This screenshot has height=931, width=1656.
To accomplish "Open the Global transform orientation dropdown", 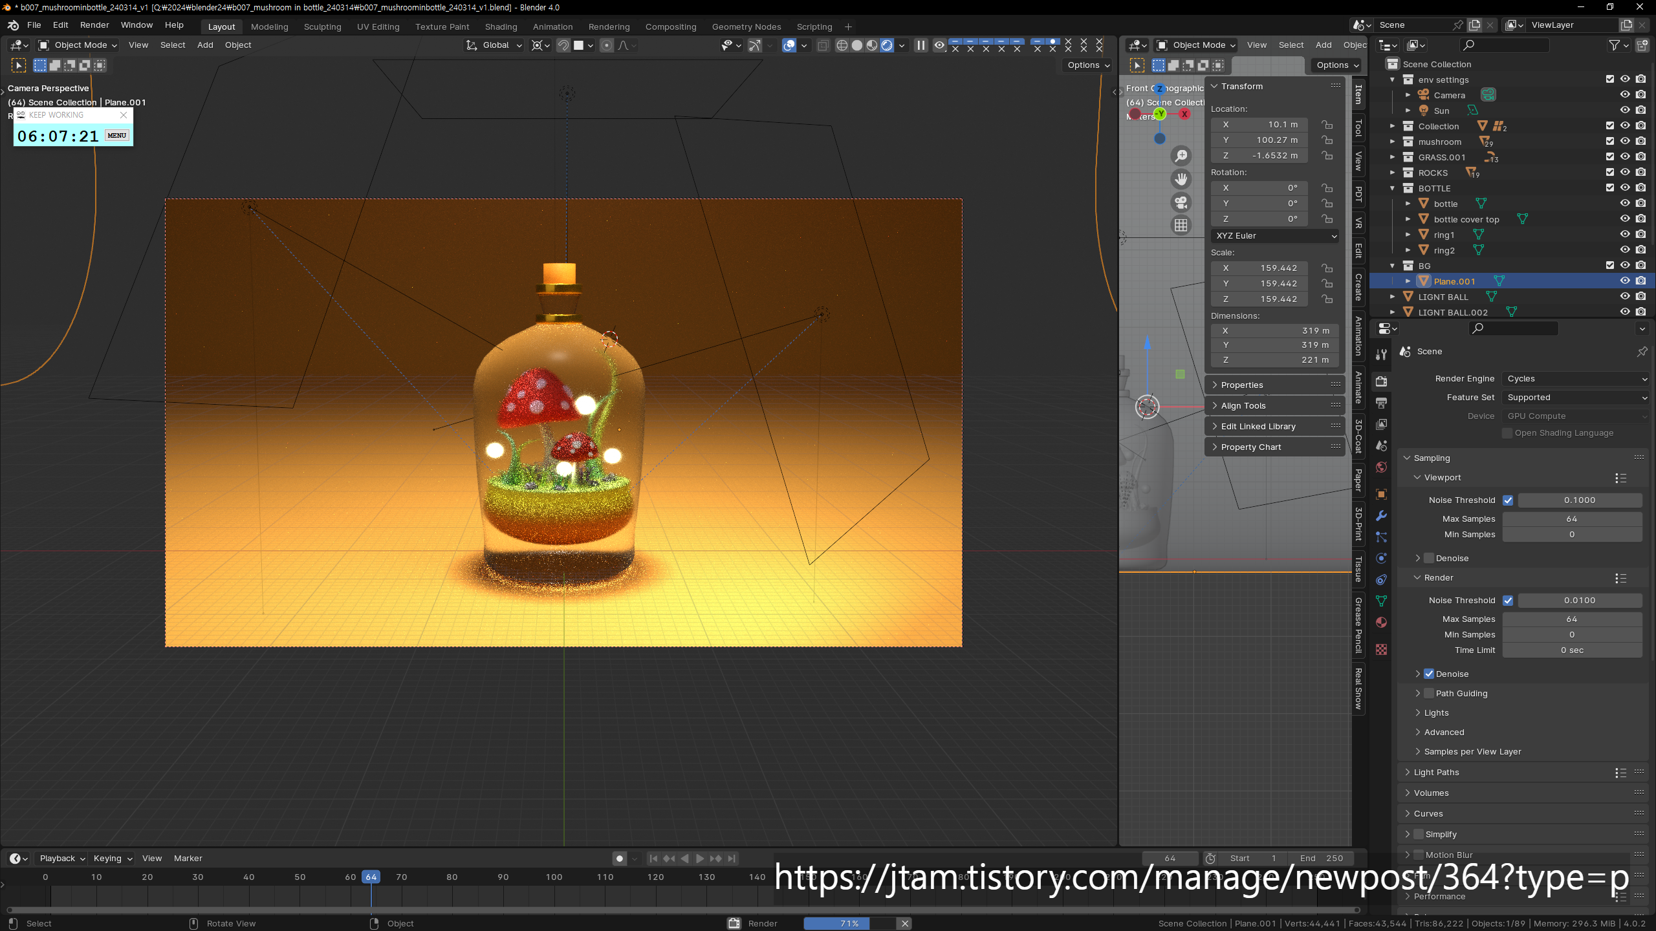I will (495, 45).
